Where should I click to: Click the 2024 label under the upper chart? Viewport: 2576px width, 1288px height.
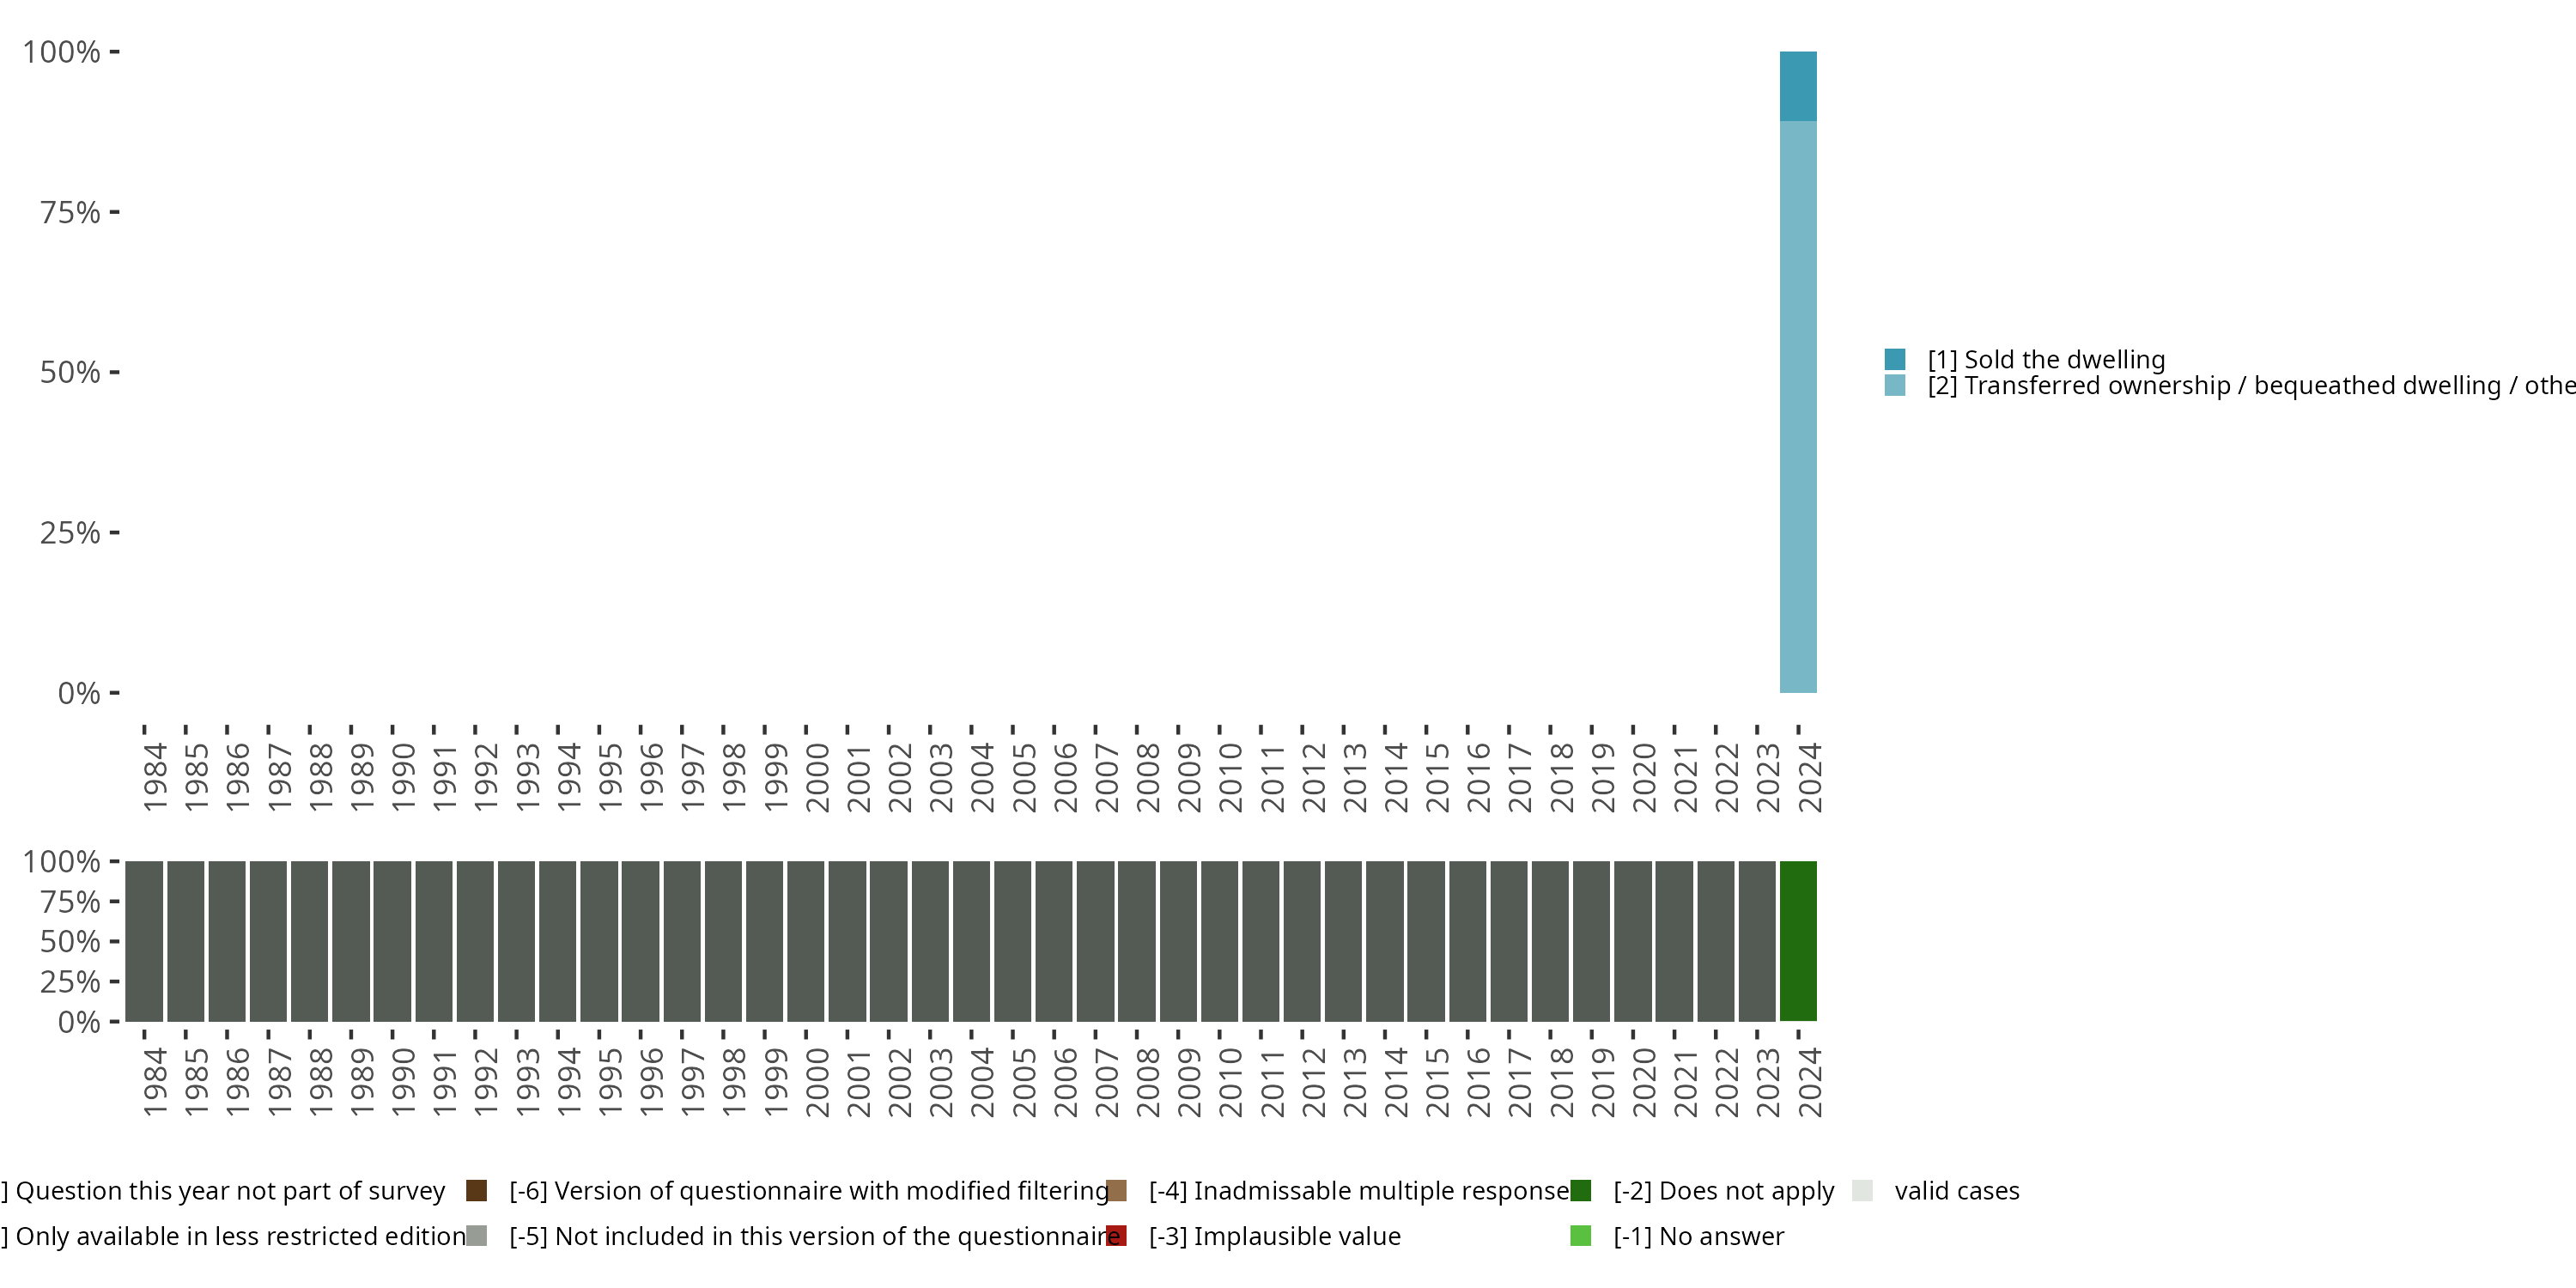tap(1809, 777)
